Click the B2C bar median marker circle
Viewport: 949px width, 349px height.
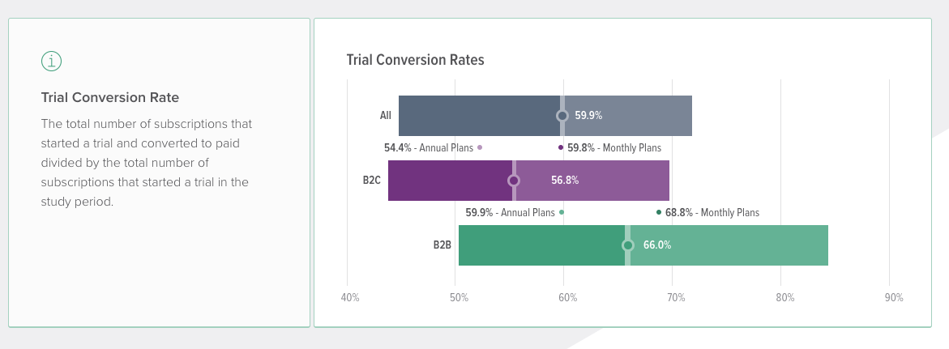(x=514, y=181)
